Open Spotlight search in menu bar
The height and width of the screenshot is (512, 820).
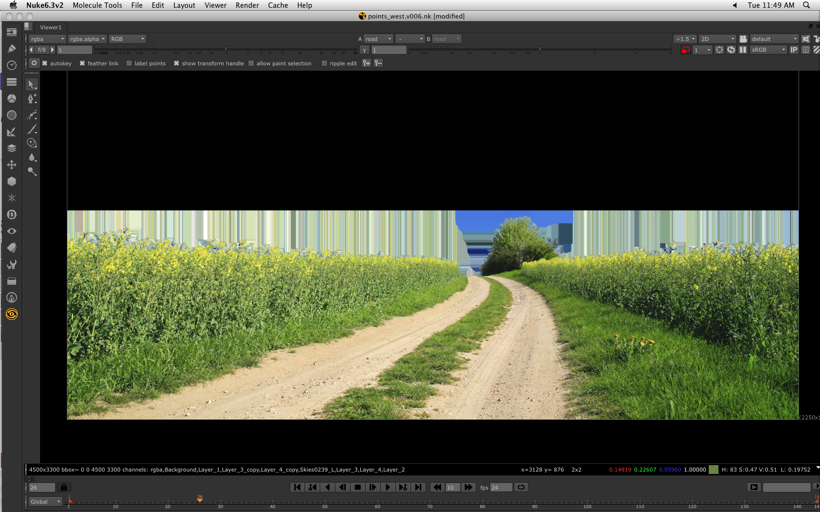806,5
